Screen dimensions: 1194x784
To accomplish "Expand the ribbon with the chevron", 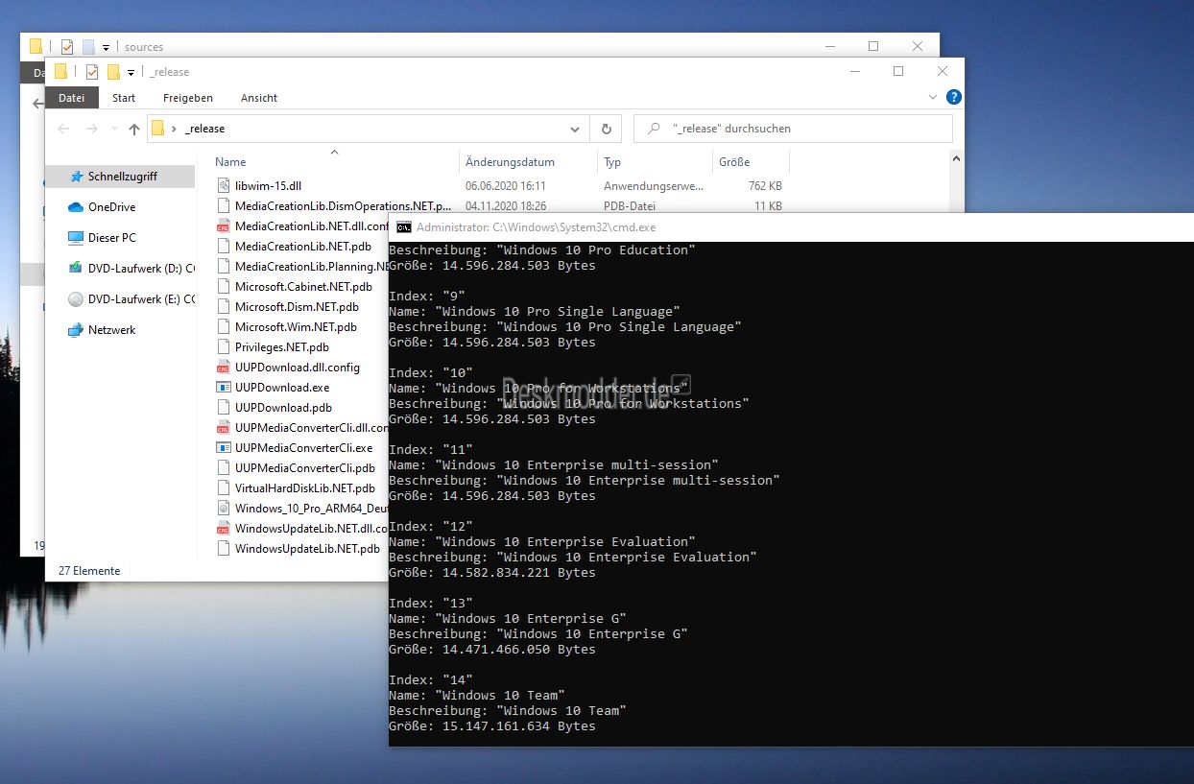I will point(933,98).
